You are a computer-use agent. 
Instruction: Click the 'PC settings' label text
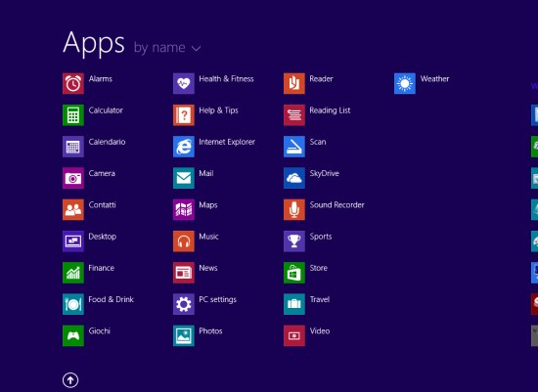coord(217,300)
